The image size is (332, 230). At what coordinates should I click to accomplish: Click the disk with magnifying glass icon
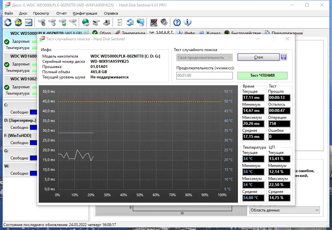coord(73,22)
